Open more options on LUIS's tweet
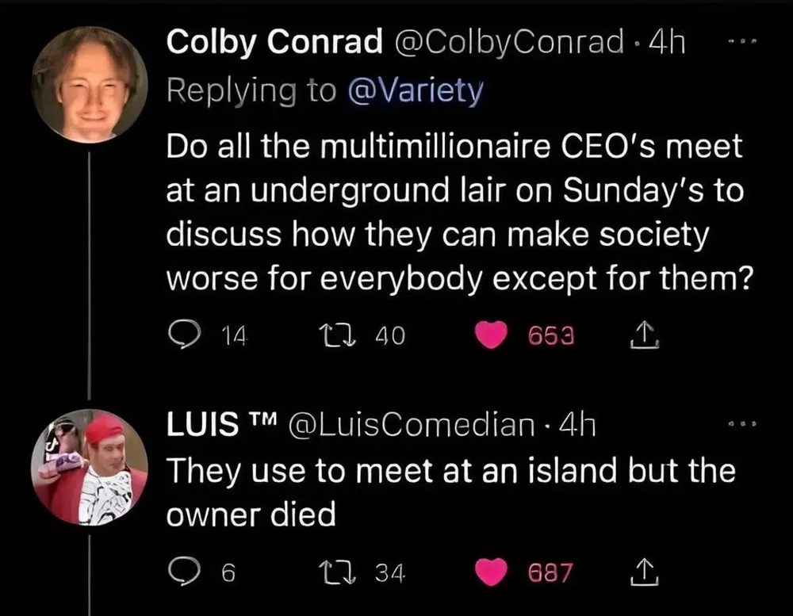793x616 pixels. click(x=741, y=427)
